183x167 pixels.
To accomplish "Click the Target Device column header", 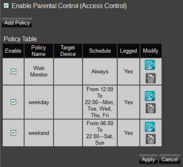I will pyautogui.click(x=68, y=51).
